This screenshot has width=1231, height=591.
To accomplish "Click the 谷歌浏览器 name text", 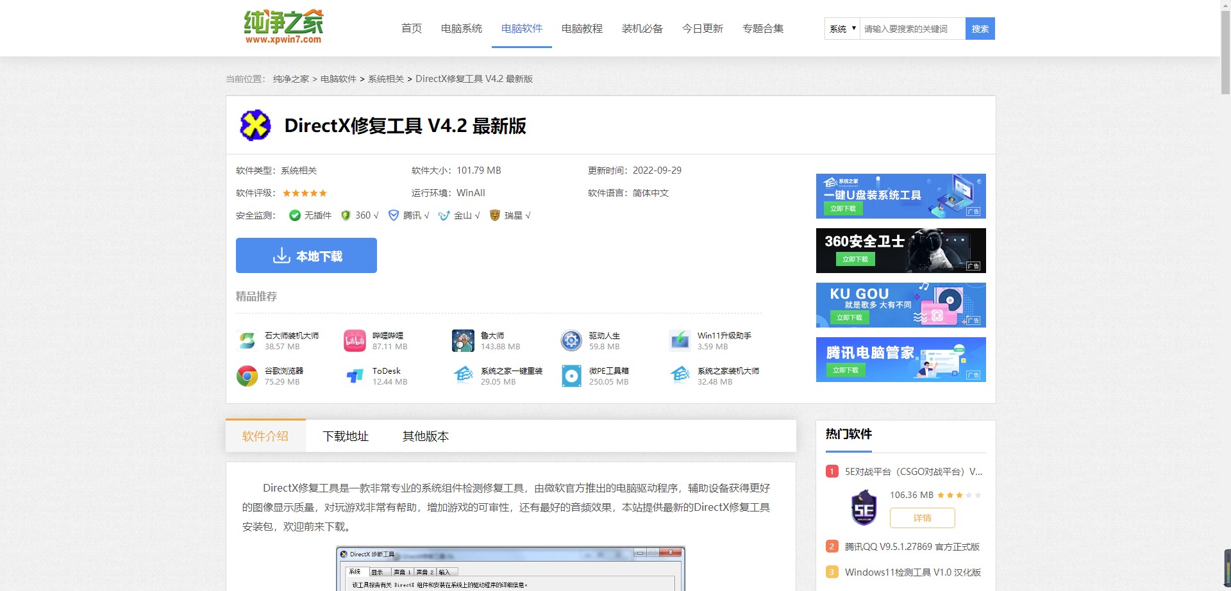I will pyautogui.click(x=284, y=370).
